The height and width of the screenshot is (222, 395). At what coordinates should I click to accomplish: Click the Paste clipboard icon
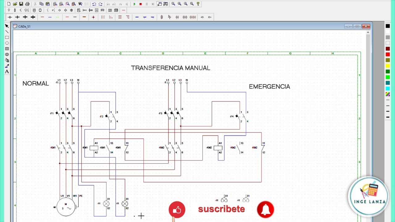[48, 4]
